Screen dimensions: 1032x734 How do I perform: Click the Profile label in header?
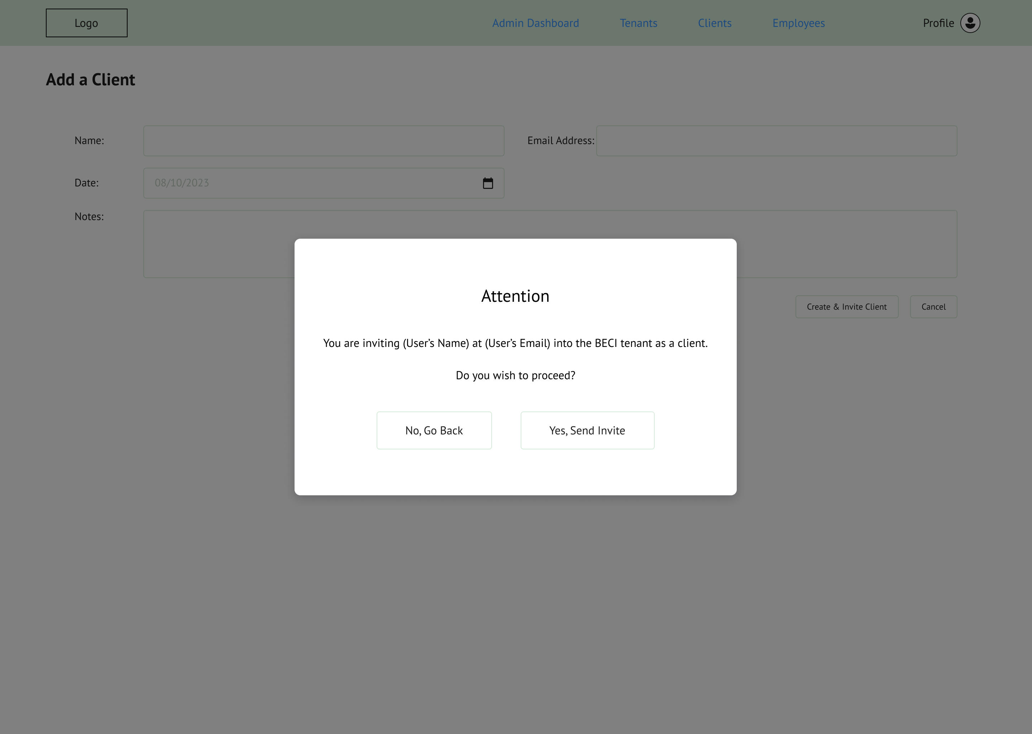[x=938, y=23]
